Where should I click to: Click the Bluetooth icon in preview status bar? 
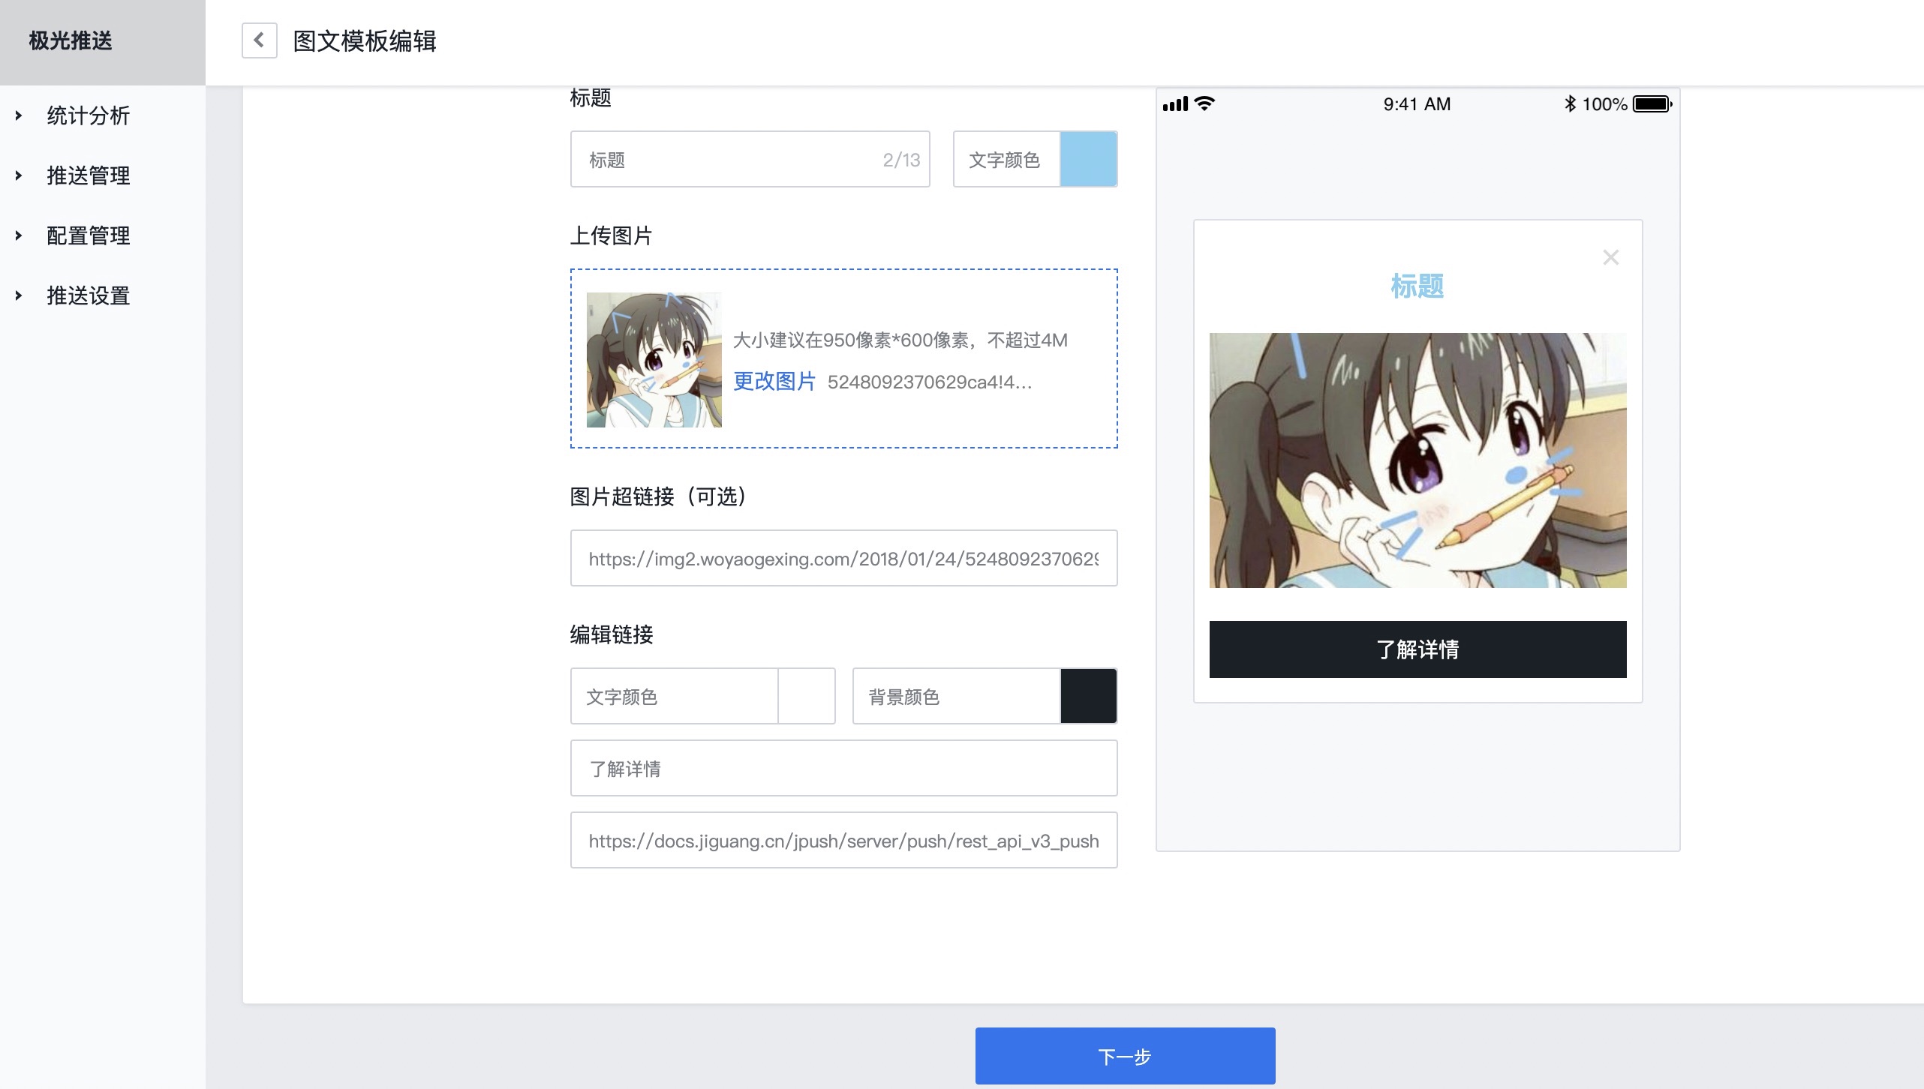pos(1570,103)
